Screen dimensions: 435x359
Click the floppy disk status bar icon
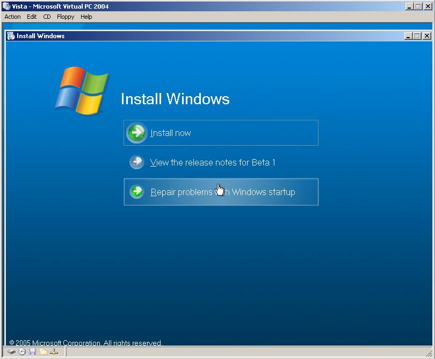tap(32, 352)
